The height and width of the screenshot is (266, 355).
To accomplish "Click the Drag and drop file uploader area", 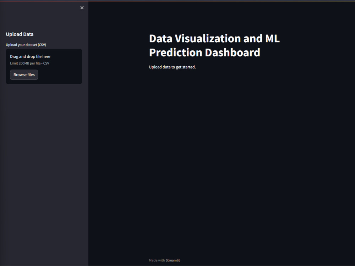I will (x=44, y=66).
